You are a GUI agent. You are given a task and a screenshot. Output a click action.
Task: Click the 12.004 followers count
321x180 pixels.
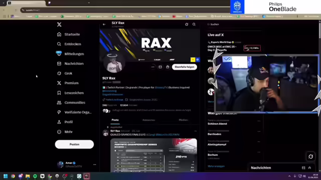(x=129, y=105)
